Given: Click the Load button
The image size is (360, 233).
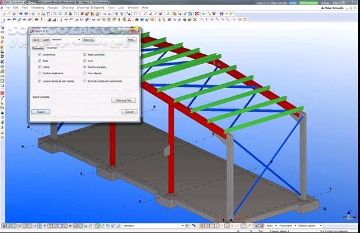Looking at the screenshot, I should tap(46, 40).
